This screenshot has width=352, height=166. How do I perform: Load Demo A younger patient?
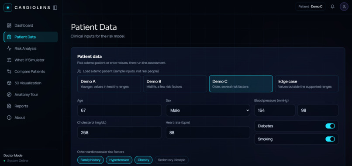click(x=109, y=84)
